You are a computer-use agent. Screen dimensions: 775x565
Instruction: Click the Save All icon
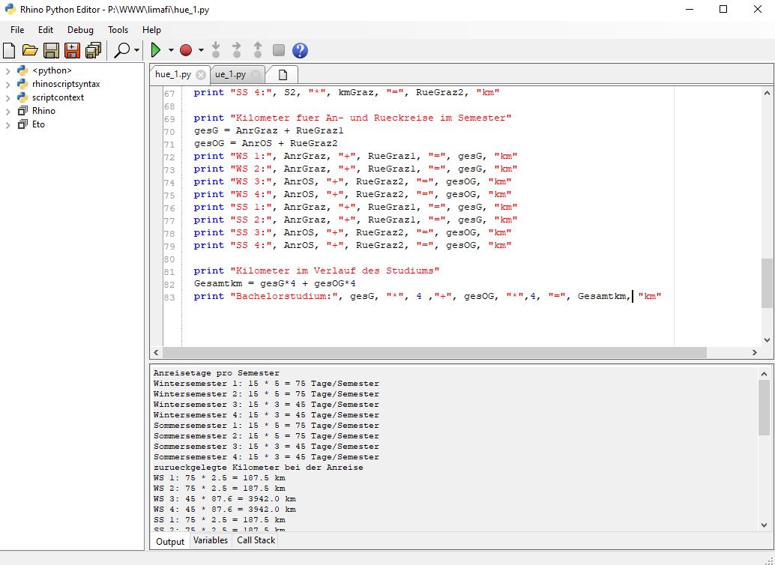[x=93, y=50]
